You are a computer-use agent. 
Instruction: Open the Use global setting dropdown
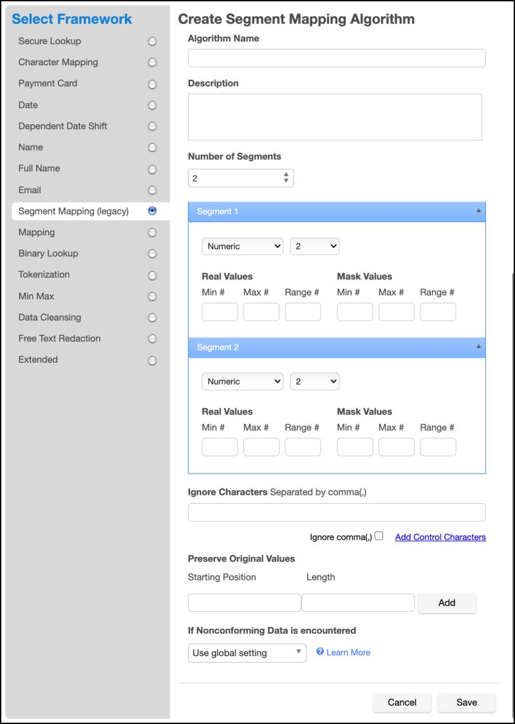pos(247,653)
